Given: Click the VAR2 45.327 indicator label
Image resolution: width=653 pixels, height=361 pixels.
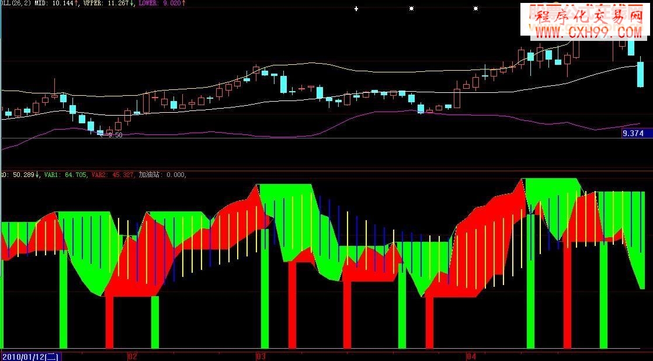Looking at the screenshot, I should pyautogui.click(x=113, y=174).
